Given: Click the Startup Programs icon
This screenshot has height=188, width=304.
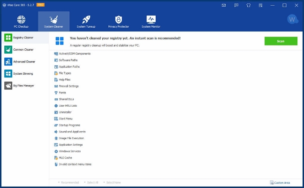Looking at the screenshot, I should click(x=56, y=125).
